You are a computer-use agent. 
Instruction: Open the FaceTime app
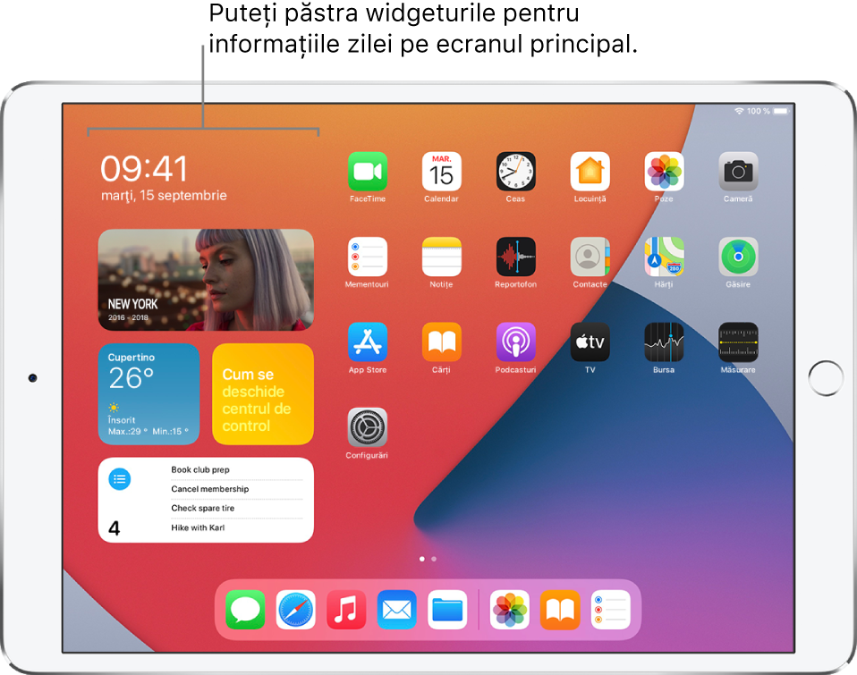368,171
